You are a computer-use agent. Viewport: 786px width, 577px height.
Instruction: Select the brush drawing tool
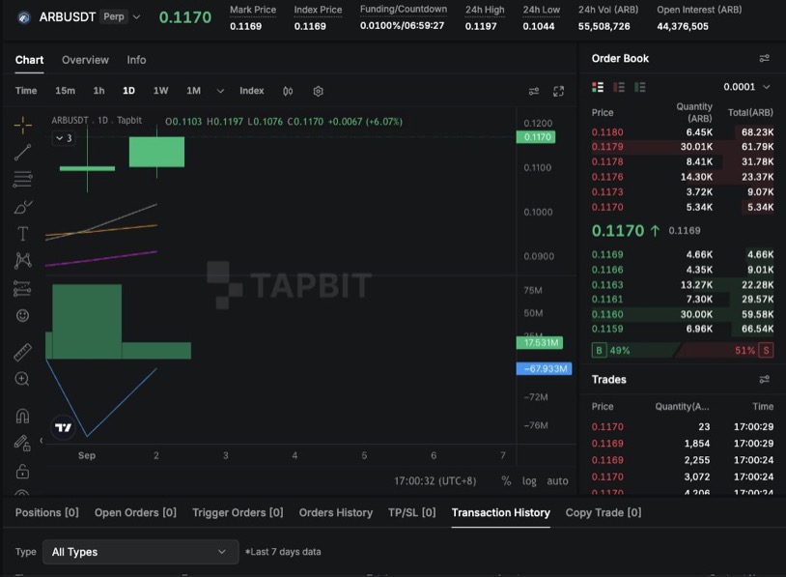(x=22, y=207)
